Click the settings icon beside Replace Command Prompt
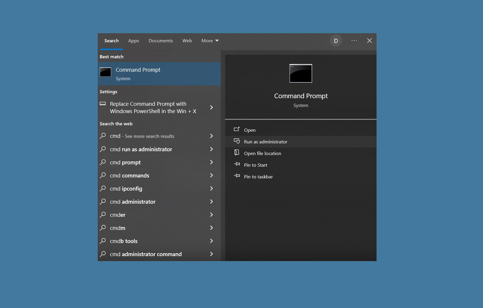Viewport: 483px width, 308px height. point(103,103)
